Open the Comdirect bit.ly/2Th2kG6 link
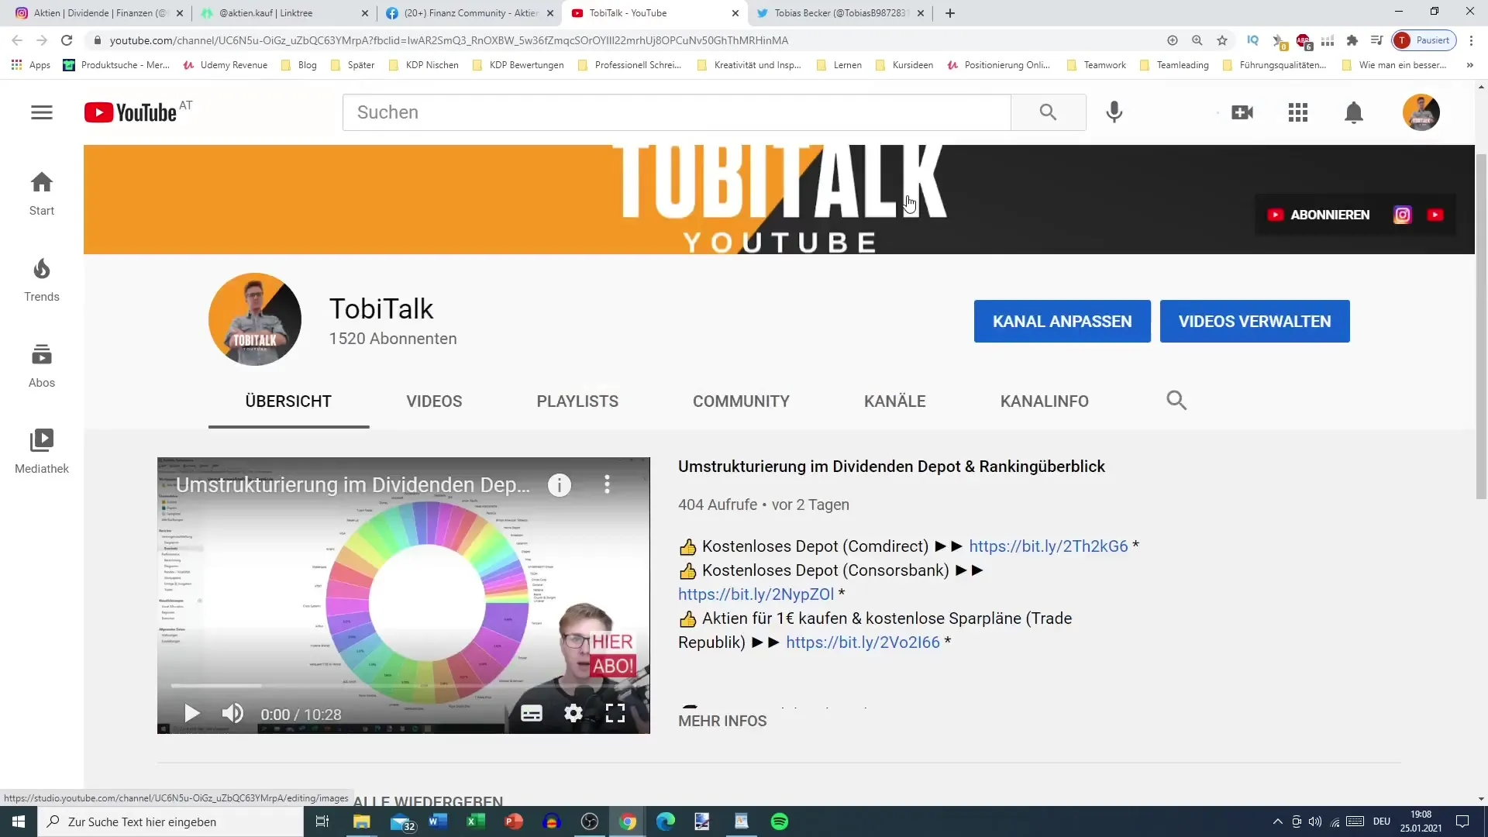Screen dimensions: 1488x837 coord(1049,546)
